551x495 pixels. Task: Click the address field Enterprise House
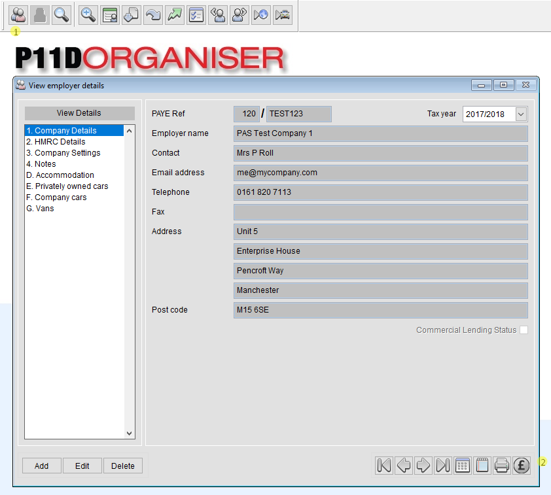pyautogui.click(x=381, y=251)
